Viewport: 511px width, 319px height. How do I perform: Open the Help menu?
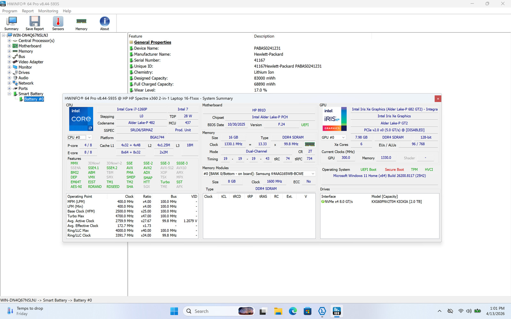click(x=67, y=11)
